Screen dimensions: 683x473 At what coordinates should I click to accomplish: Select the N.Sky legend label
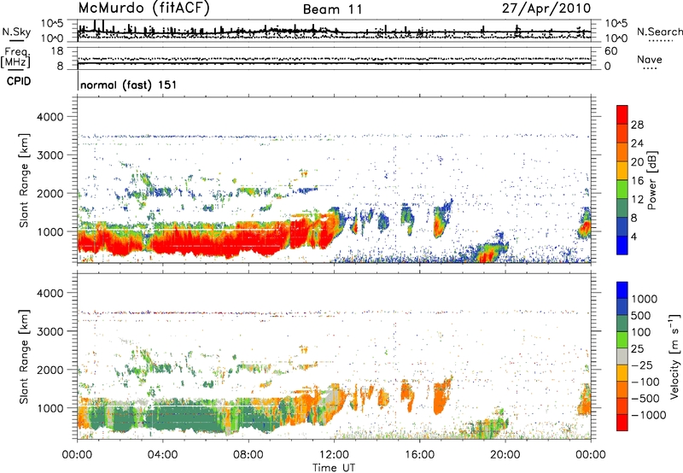click(x=16, y=32)
